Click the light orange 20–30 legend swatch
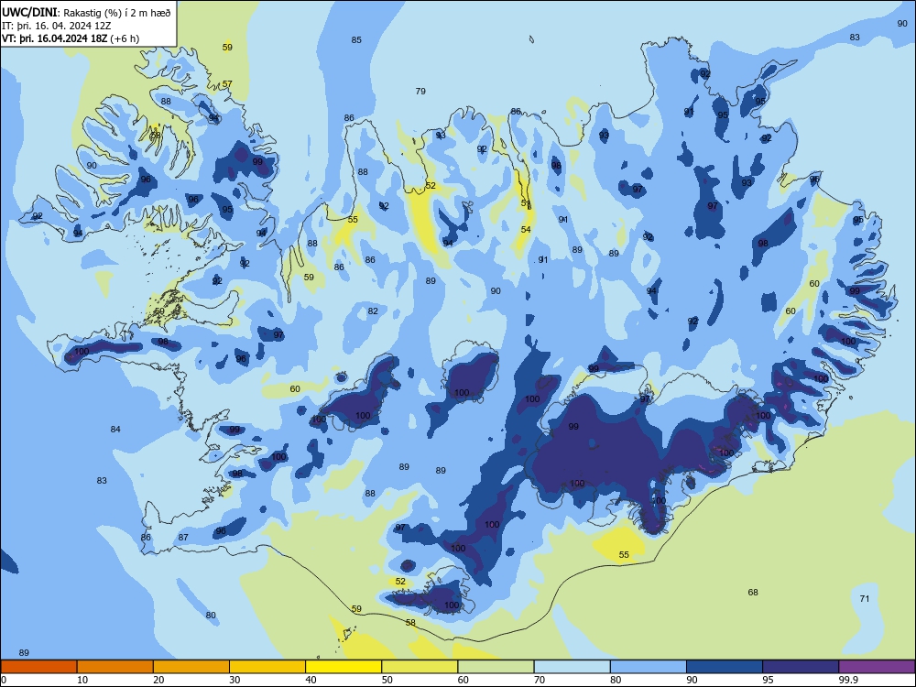The image size is (916, 687). coord(191,667)
